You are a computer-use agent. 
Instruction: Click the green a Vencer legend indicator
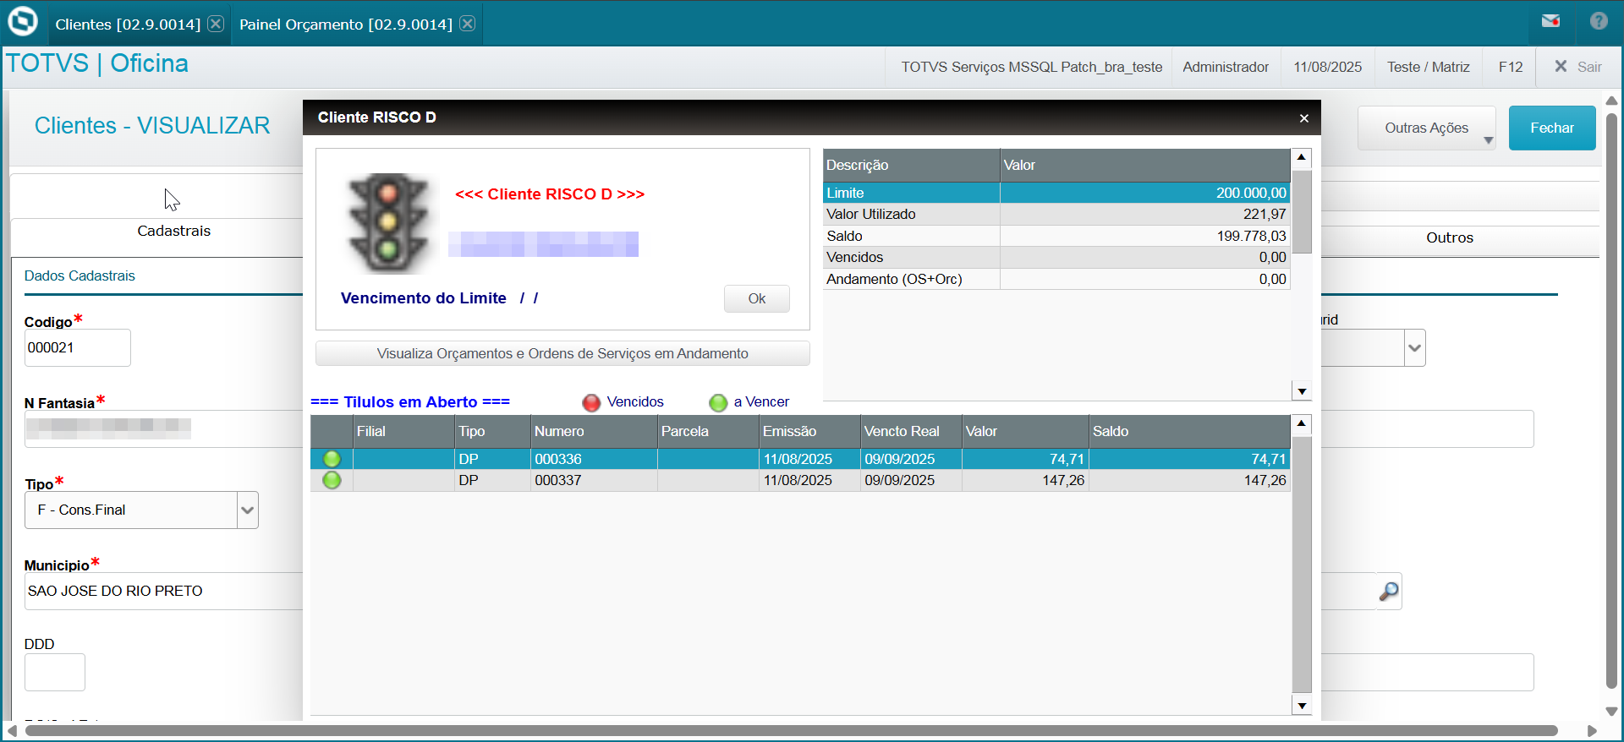click(718, 402)
